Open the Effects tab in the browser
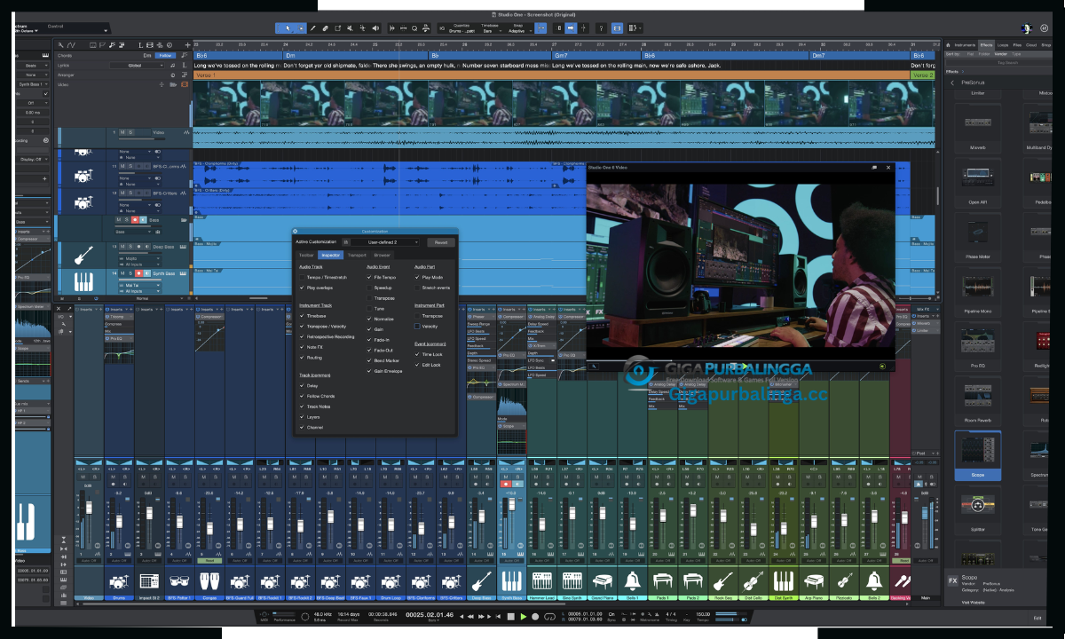 (986, 43)
